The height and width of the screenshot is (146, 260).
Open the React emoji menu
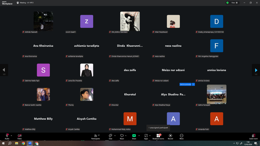point(122,137)
